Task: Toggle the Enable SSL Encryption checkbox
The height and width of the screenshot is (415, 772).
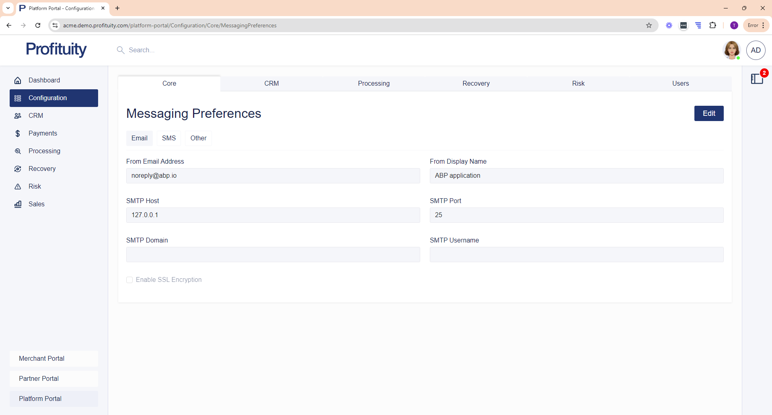Action: pos(129,280)
